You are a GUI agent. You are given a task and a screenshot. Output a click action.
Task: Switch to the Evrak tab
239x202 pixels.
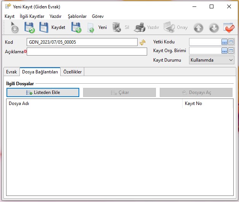[x=11, y=72]
